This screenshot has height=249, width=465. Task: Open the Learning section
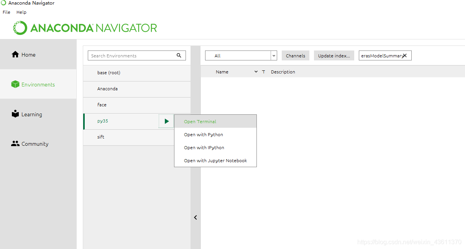pyautogui.click(x=38, y=114)
